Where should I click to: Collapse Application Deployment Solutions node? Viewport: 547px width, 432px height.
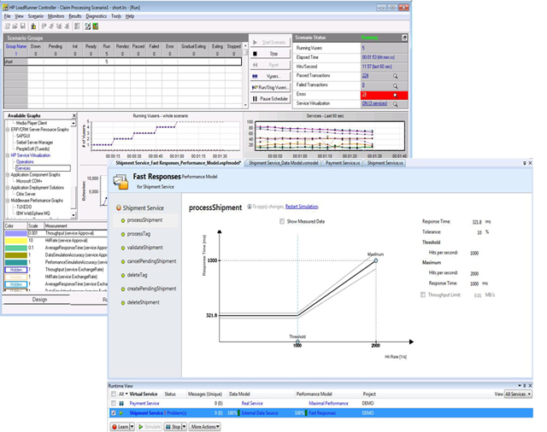point(8,188)
